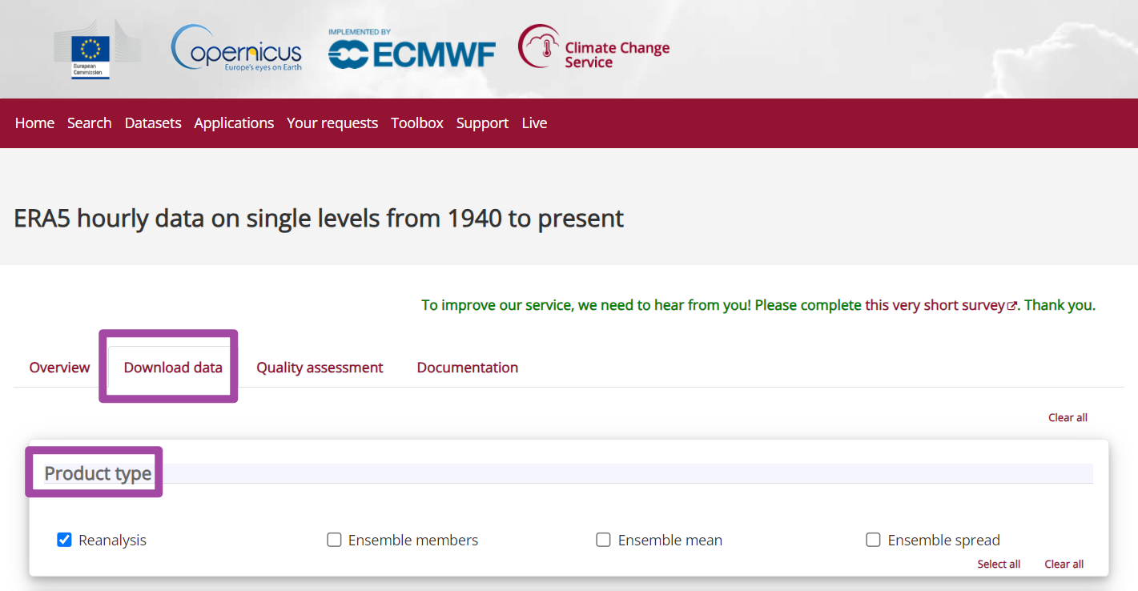Image resolution: width=1138 pixels, height=591 pixels.
Task: Open the Toolbox navigation item
Action: coord(417,123)
